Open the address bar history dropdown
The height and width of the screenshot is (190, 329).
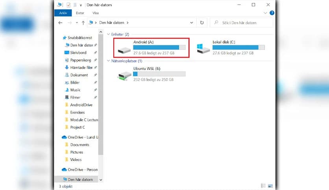[x=192, y=23]
